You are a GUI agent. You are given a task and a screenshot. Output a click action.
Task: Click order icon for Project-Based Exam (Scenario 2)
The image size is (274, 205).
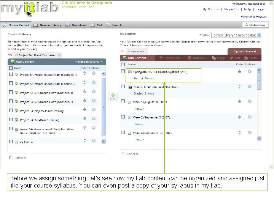click(84, 82)
